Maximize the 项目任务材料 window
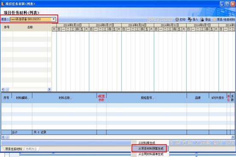Image resolution: width=236 pixels, height=157 pixels. pyautogui.click(x=227, y=4)
